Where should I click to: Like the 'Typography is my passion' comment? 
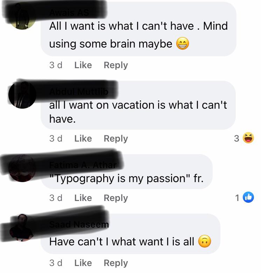coord(83,198)
